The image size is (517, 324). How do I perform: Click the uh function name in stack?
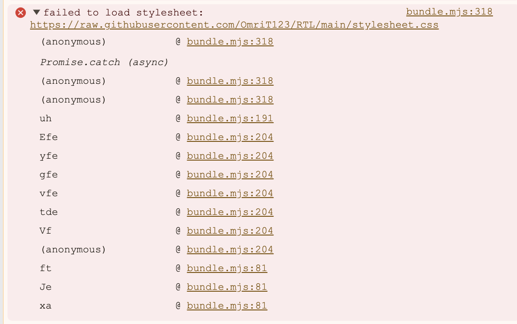click(x=46, y=118)
